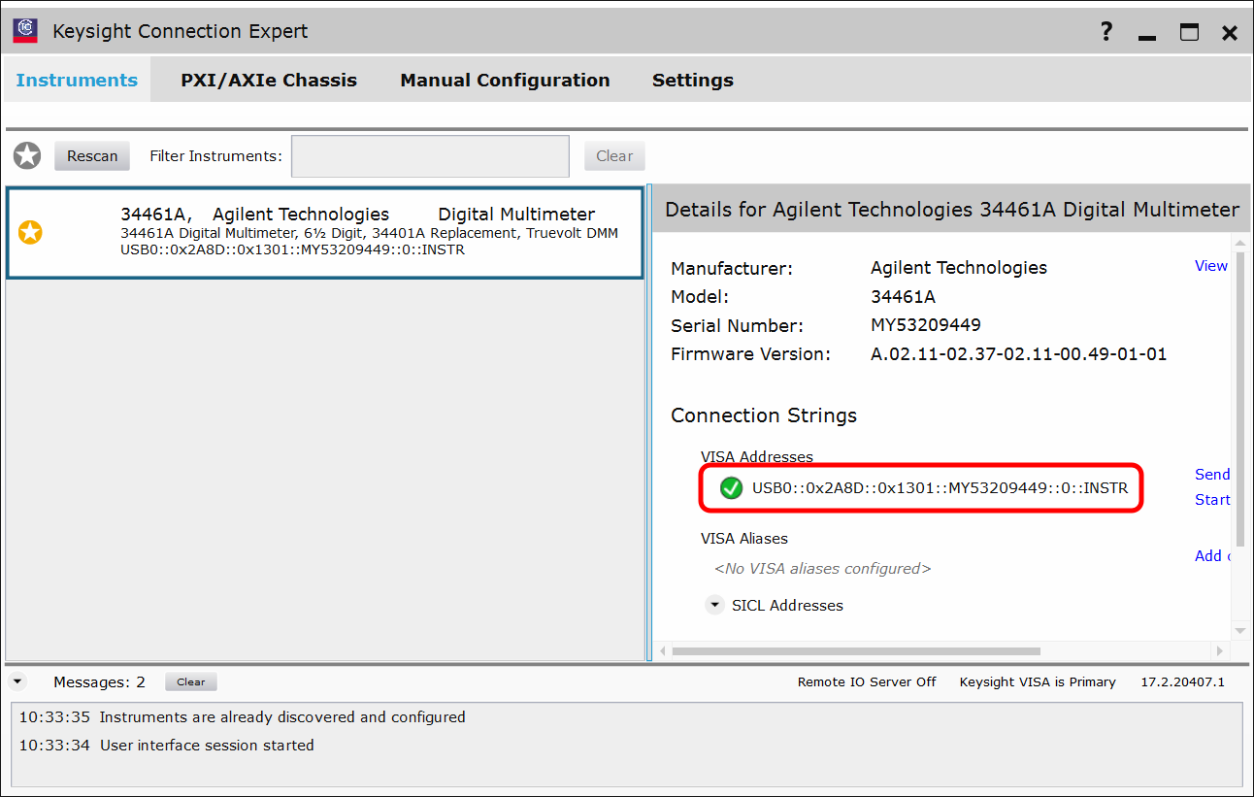Click message 'Instruments are already discovered and configured'

coord(282,717)
